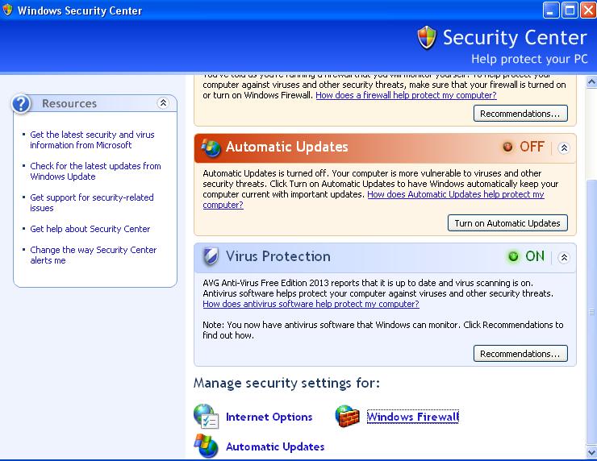Collapse the Automatic Updates section
Screen dimensions: 597x461
[564, 147]
